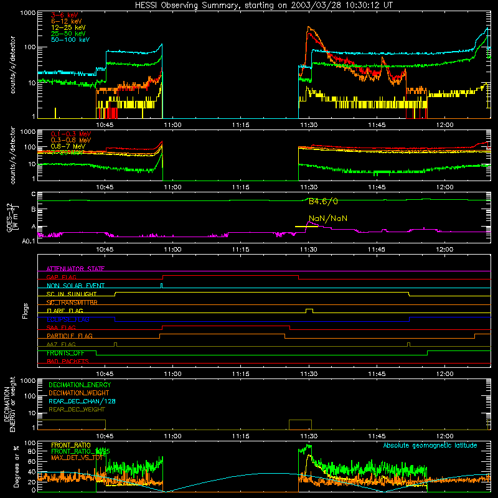Select the 12-25 keV legend label

tap(68, 27)
